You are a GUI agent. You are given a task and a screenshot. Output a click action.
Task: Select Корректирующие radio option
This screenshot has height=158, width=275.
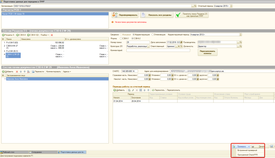[141, 35]
